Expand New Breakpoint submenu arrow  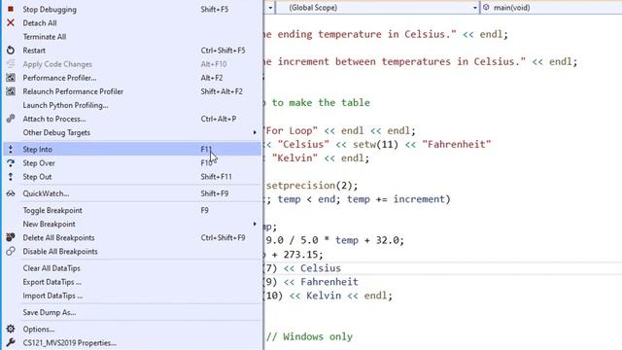coord(255,224)
